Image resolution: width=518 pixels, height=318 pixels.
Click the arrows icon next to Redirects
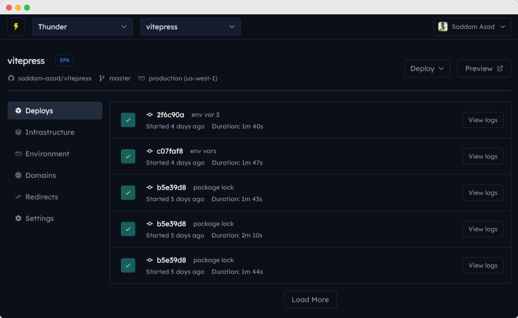coord(18,197)
